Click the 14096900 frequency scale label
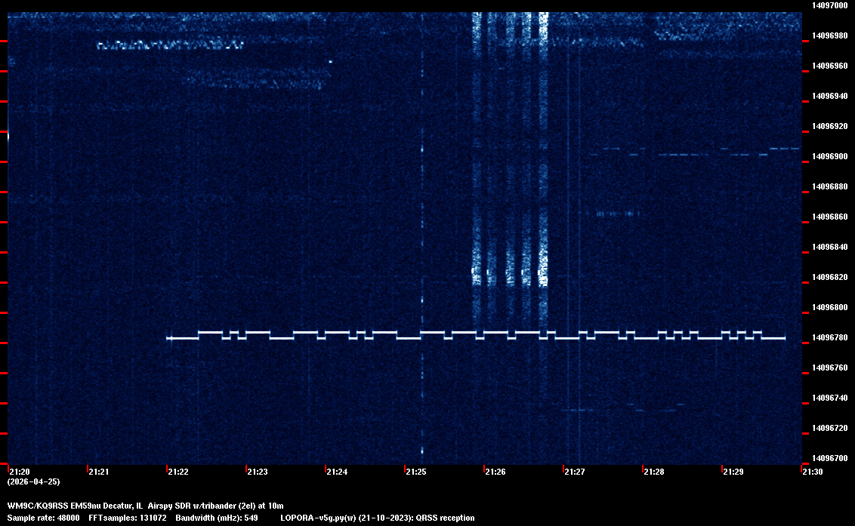 coord(829,156)
